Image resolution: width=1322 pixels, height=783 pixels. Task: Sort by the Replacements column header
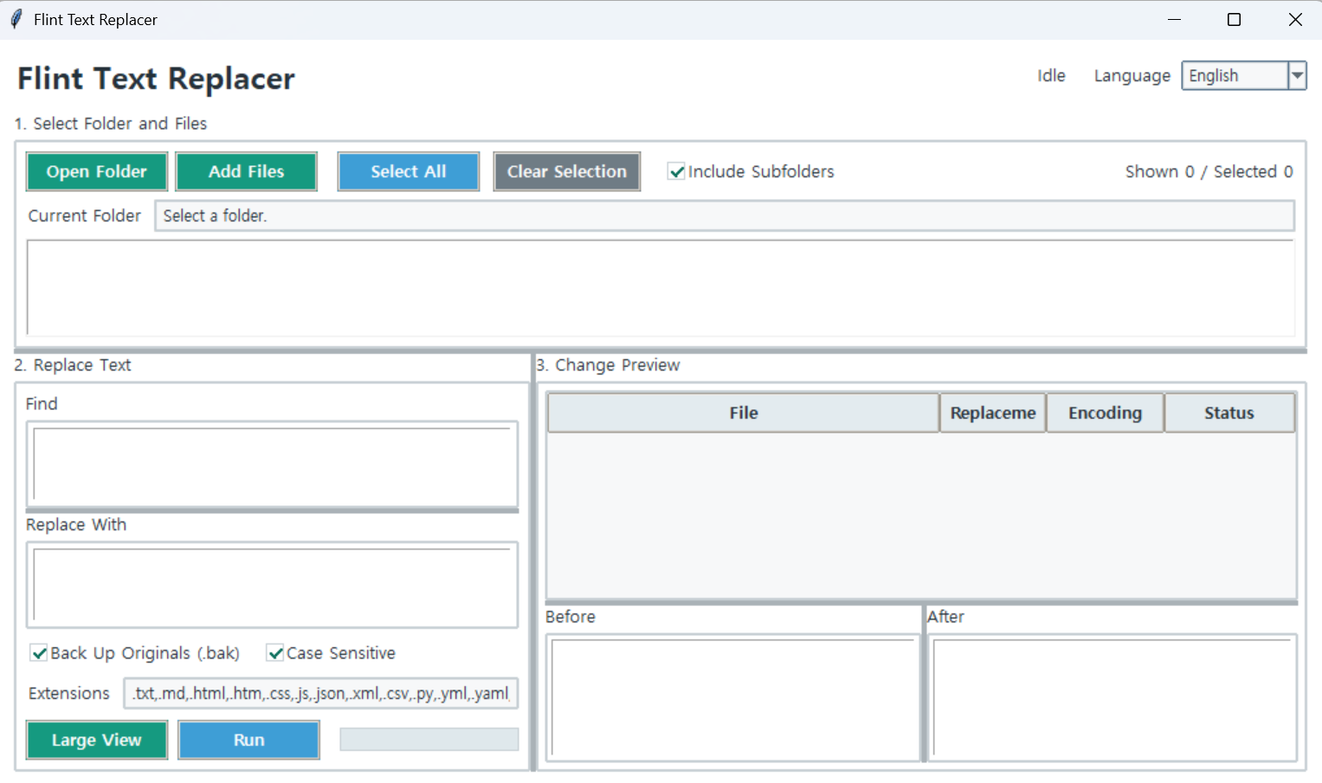(993, 413)
